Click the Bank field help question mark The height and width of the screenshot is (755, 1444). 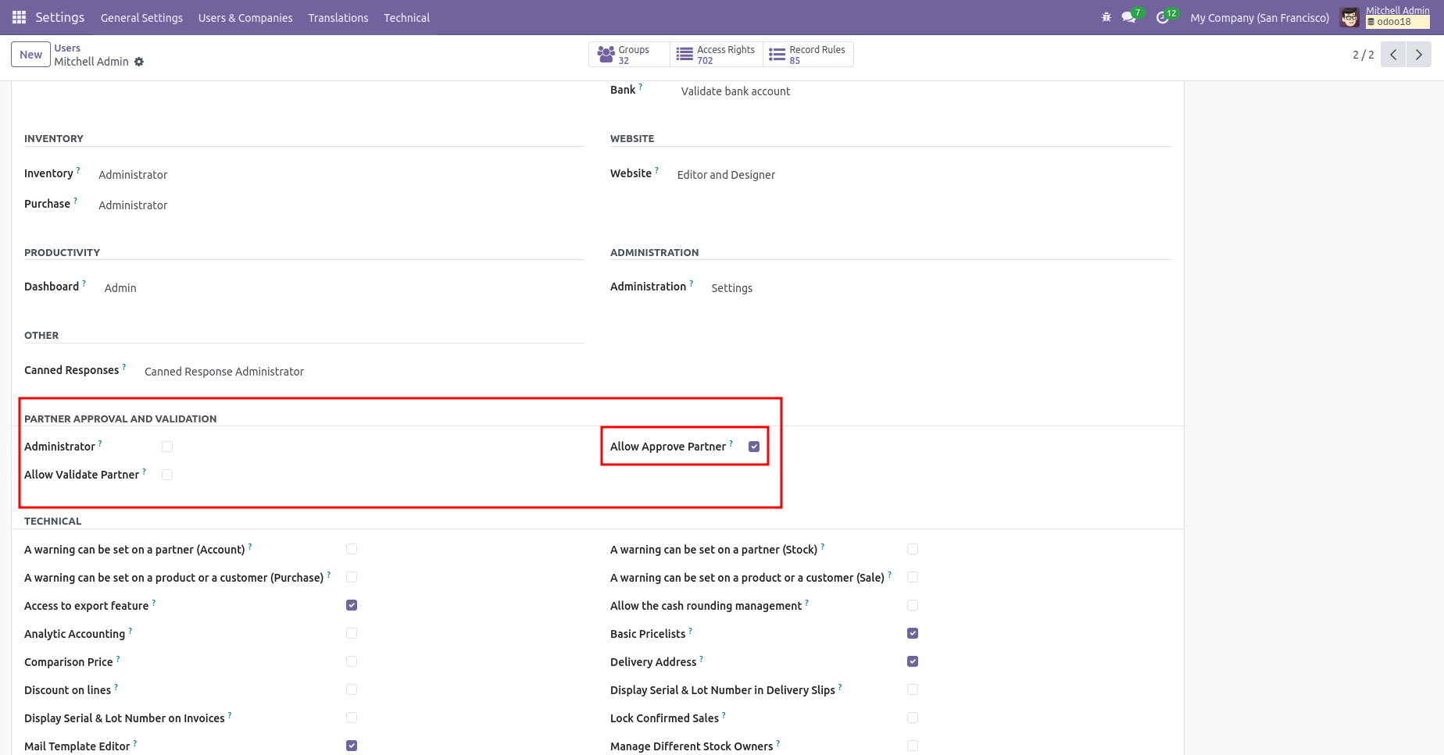pos(640,86)
